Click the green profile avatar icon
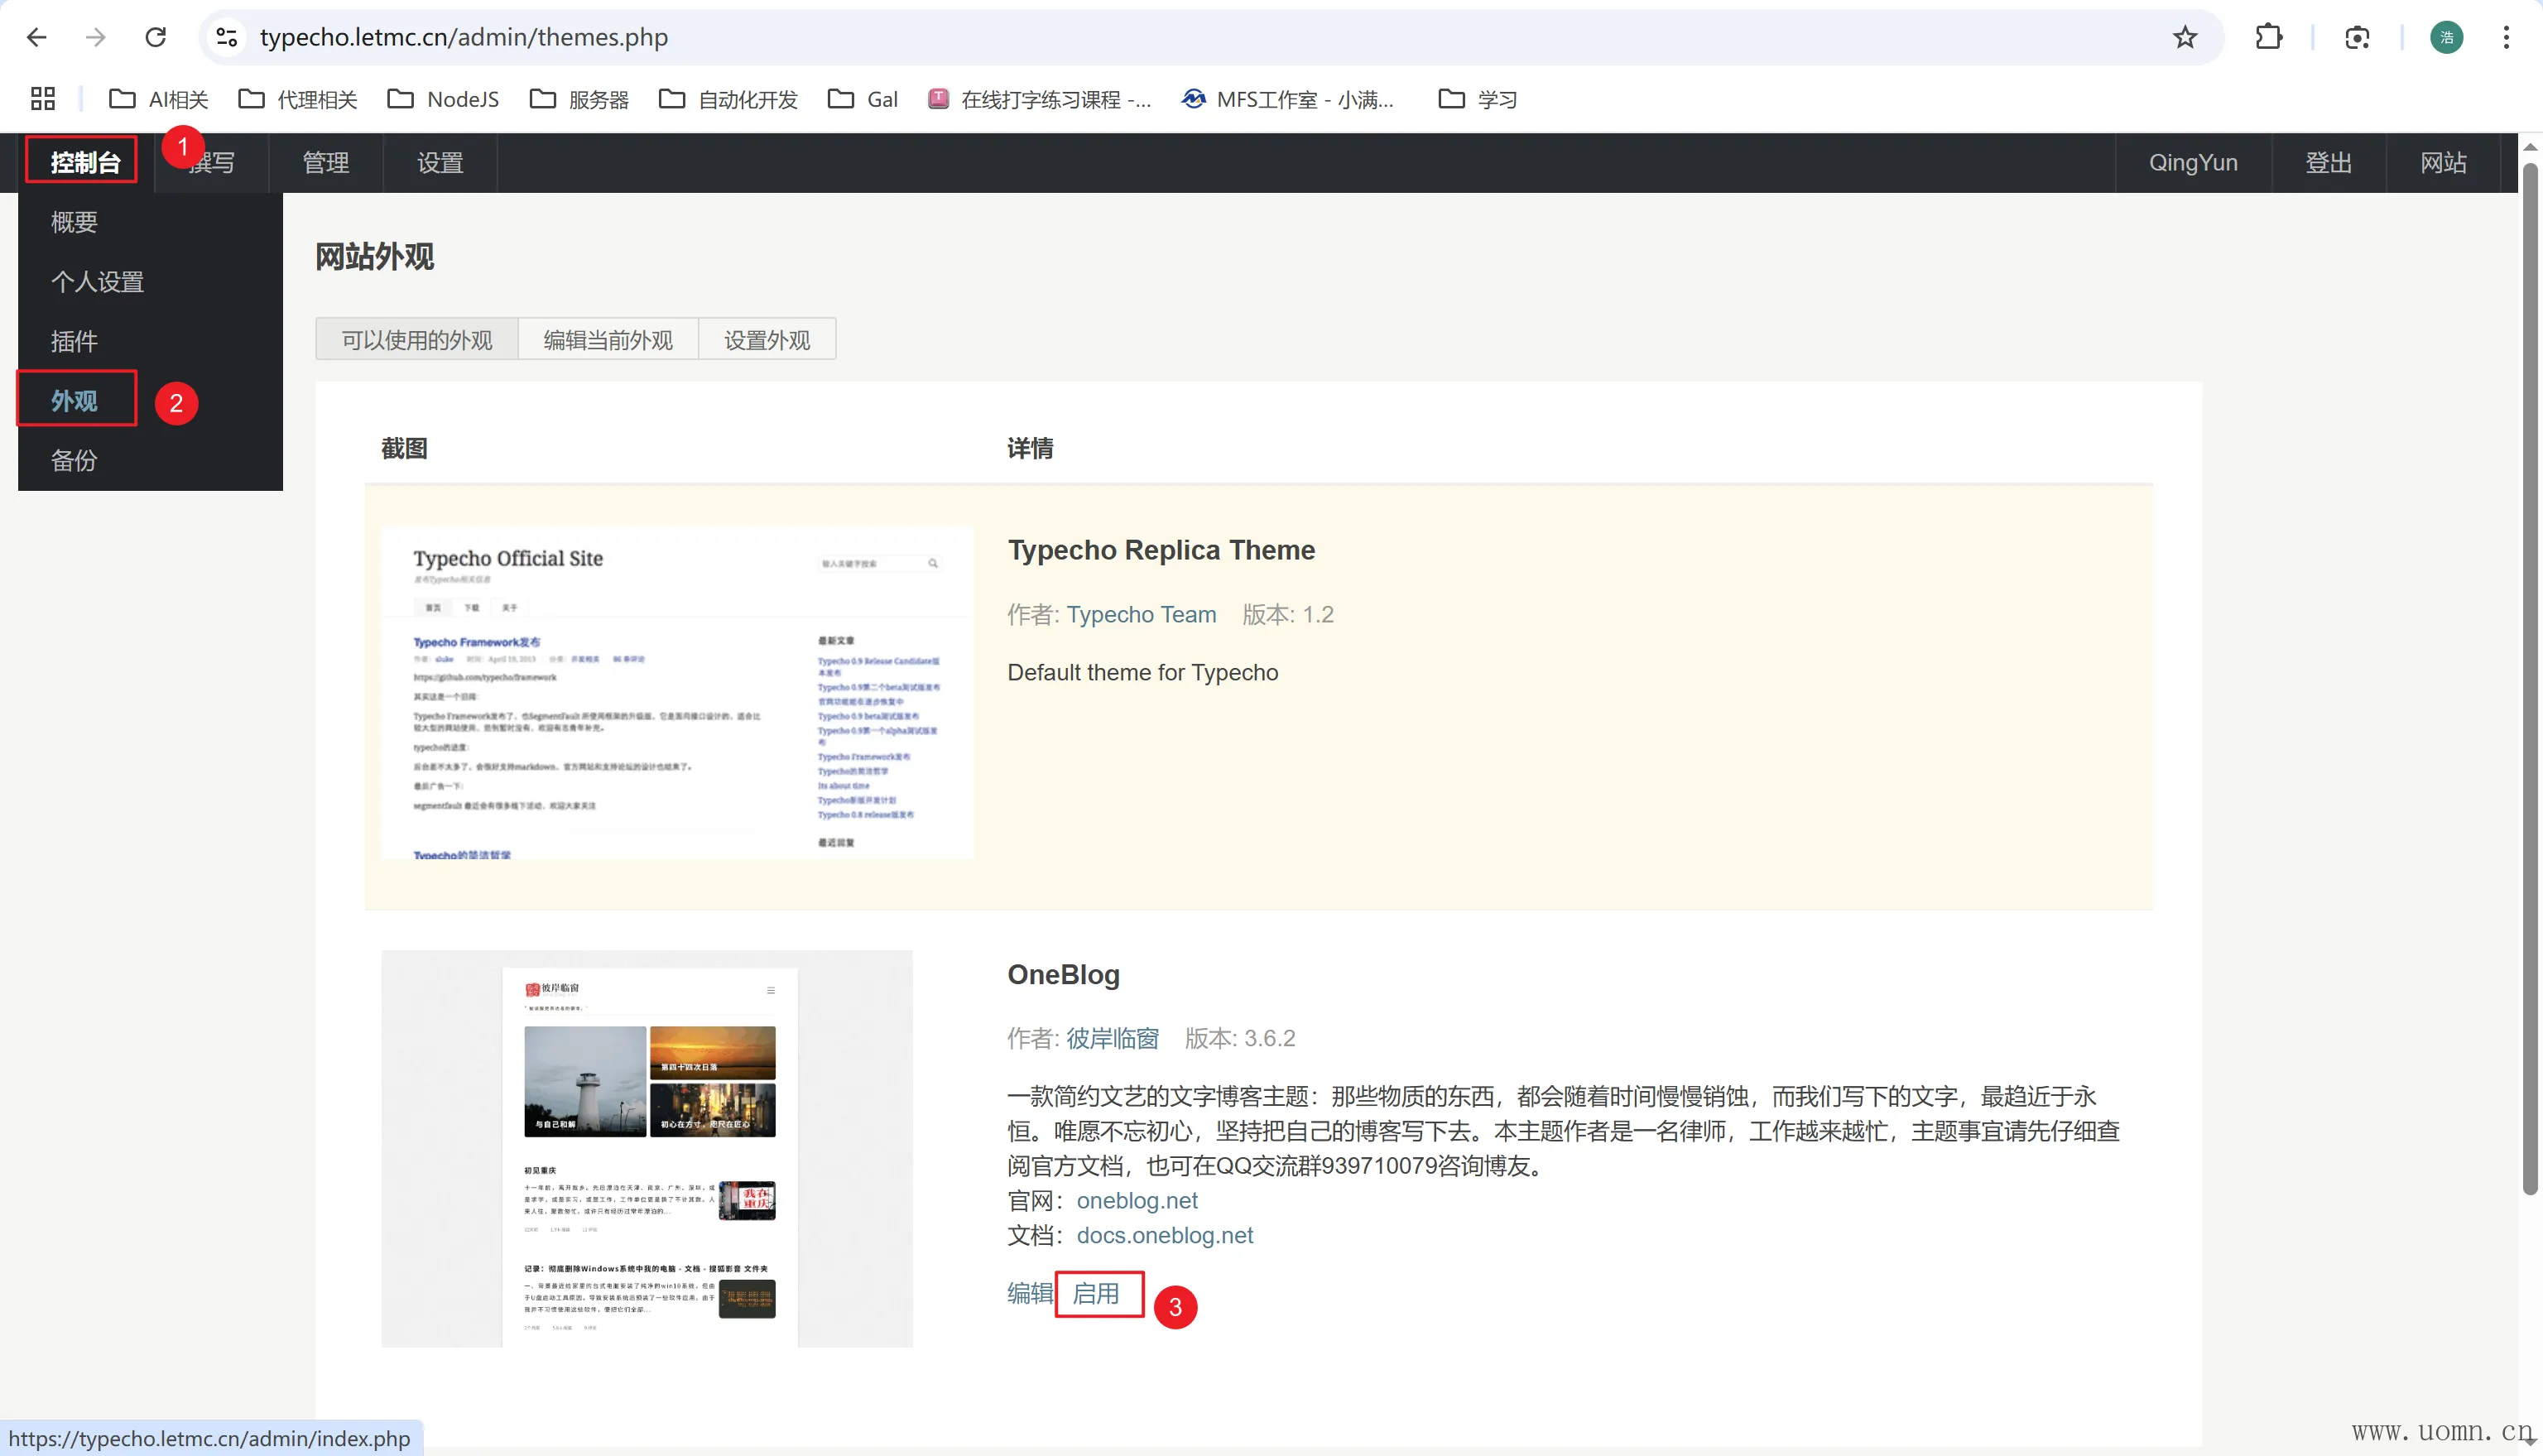 (2446, 37)
